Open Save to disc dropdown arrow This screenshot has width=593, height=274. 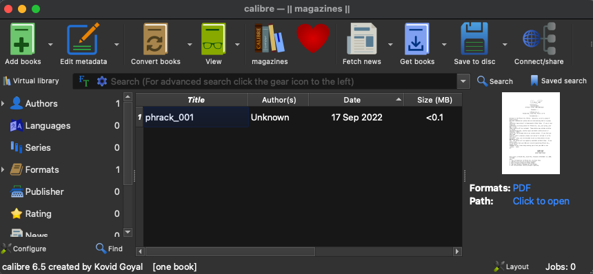[505, 45]
